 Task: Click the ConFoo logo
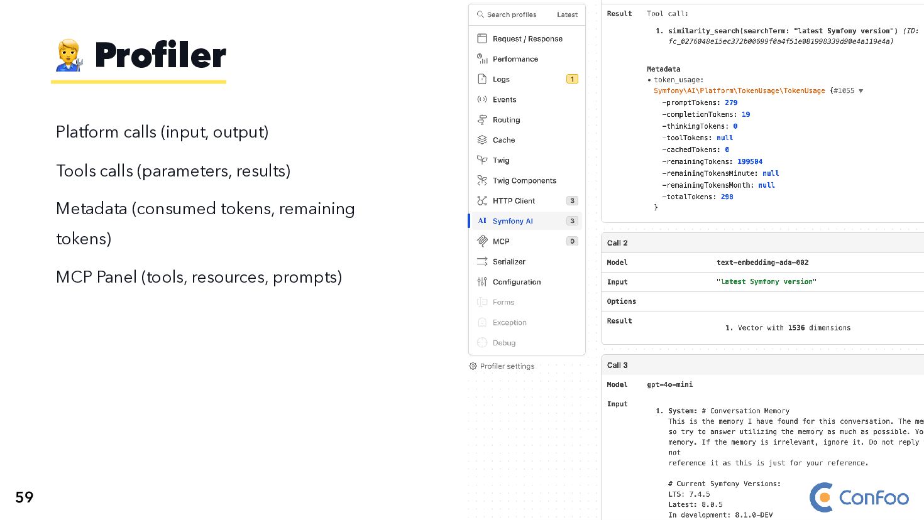pos(859,497)
